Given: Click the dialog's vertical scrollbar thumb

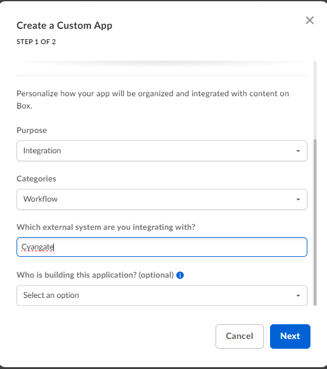Looking at the screenshot, I should 315,223.
